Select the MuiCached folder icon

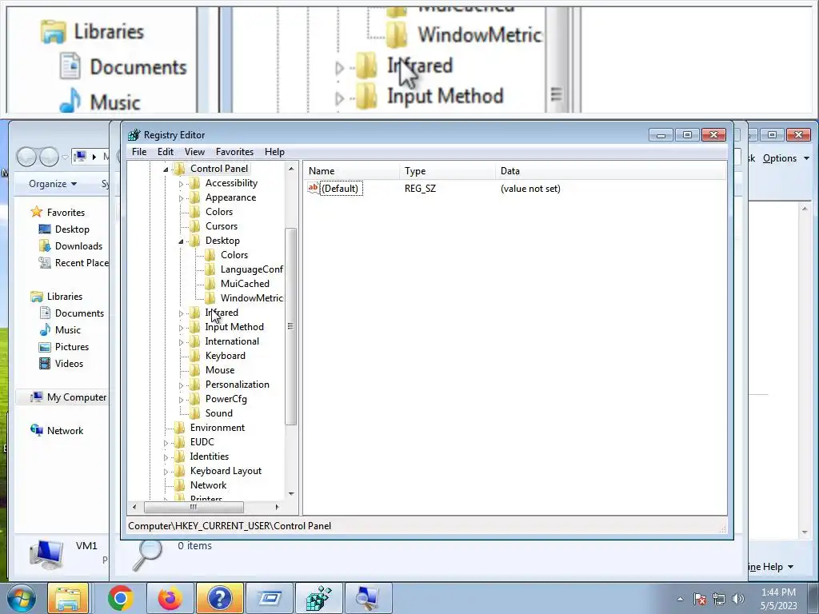(x=210, y=284)
